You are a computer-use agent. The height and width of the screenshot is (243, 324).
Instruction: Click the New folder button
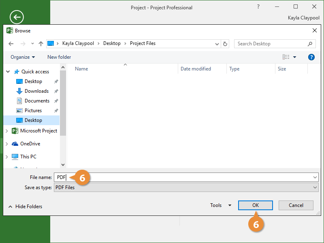tap(59, 57)
